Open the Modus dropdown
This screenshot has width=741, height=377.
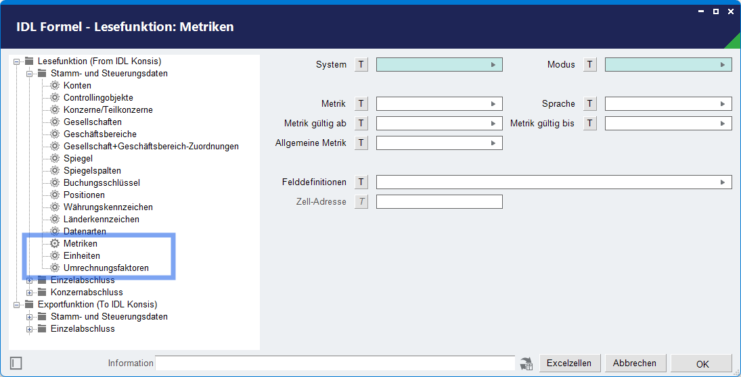[722, 65]
